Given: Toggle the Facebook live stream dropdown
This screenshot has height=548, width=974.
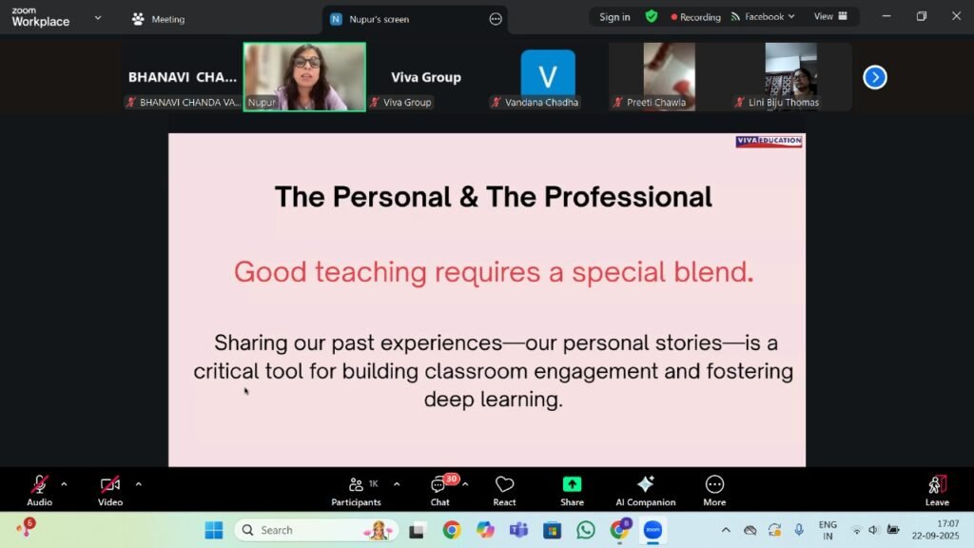Looking at the screenshot, I should [x=763, y=17].
